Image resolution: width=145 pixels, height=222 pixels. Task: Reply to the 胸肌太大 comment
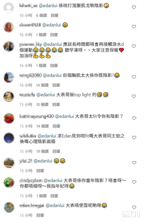[56, 85]
